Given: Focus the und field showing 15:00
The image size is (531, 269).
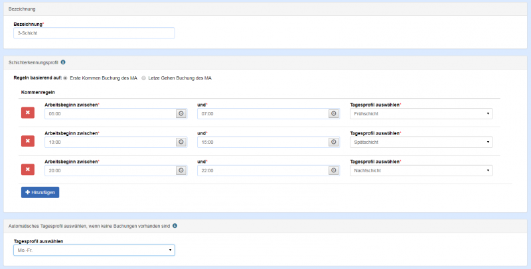Looking at the screenshot, I should point(263,142).
